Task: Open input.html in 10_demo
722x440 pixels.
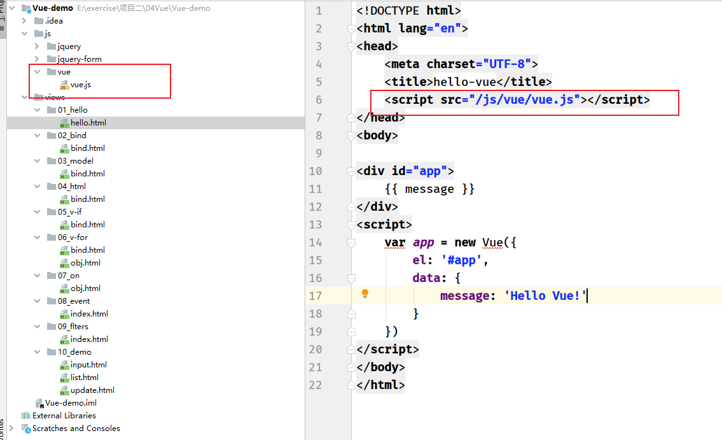Action: point(88,364)
